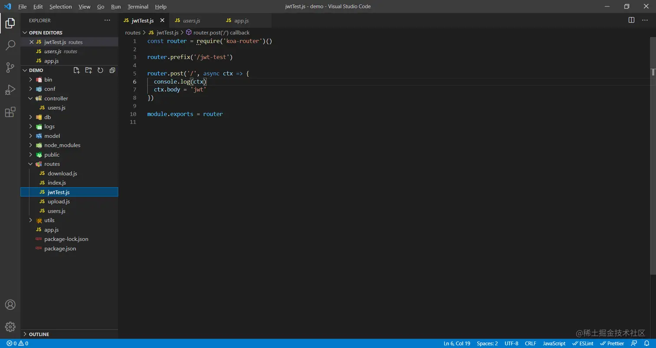Switch to the app.js editor tab
Screen dimensions: 656x348
[x=246, y=20]
